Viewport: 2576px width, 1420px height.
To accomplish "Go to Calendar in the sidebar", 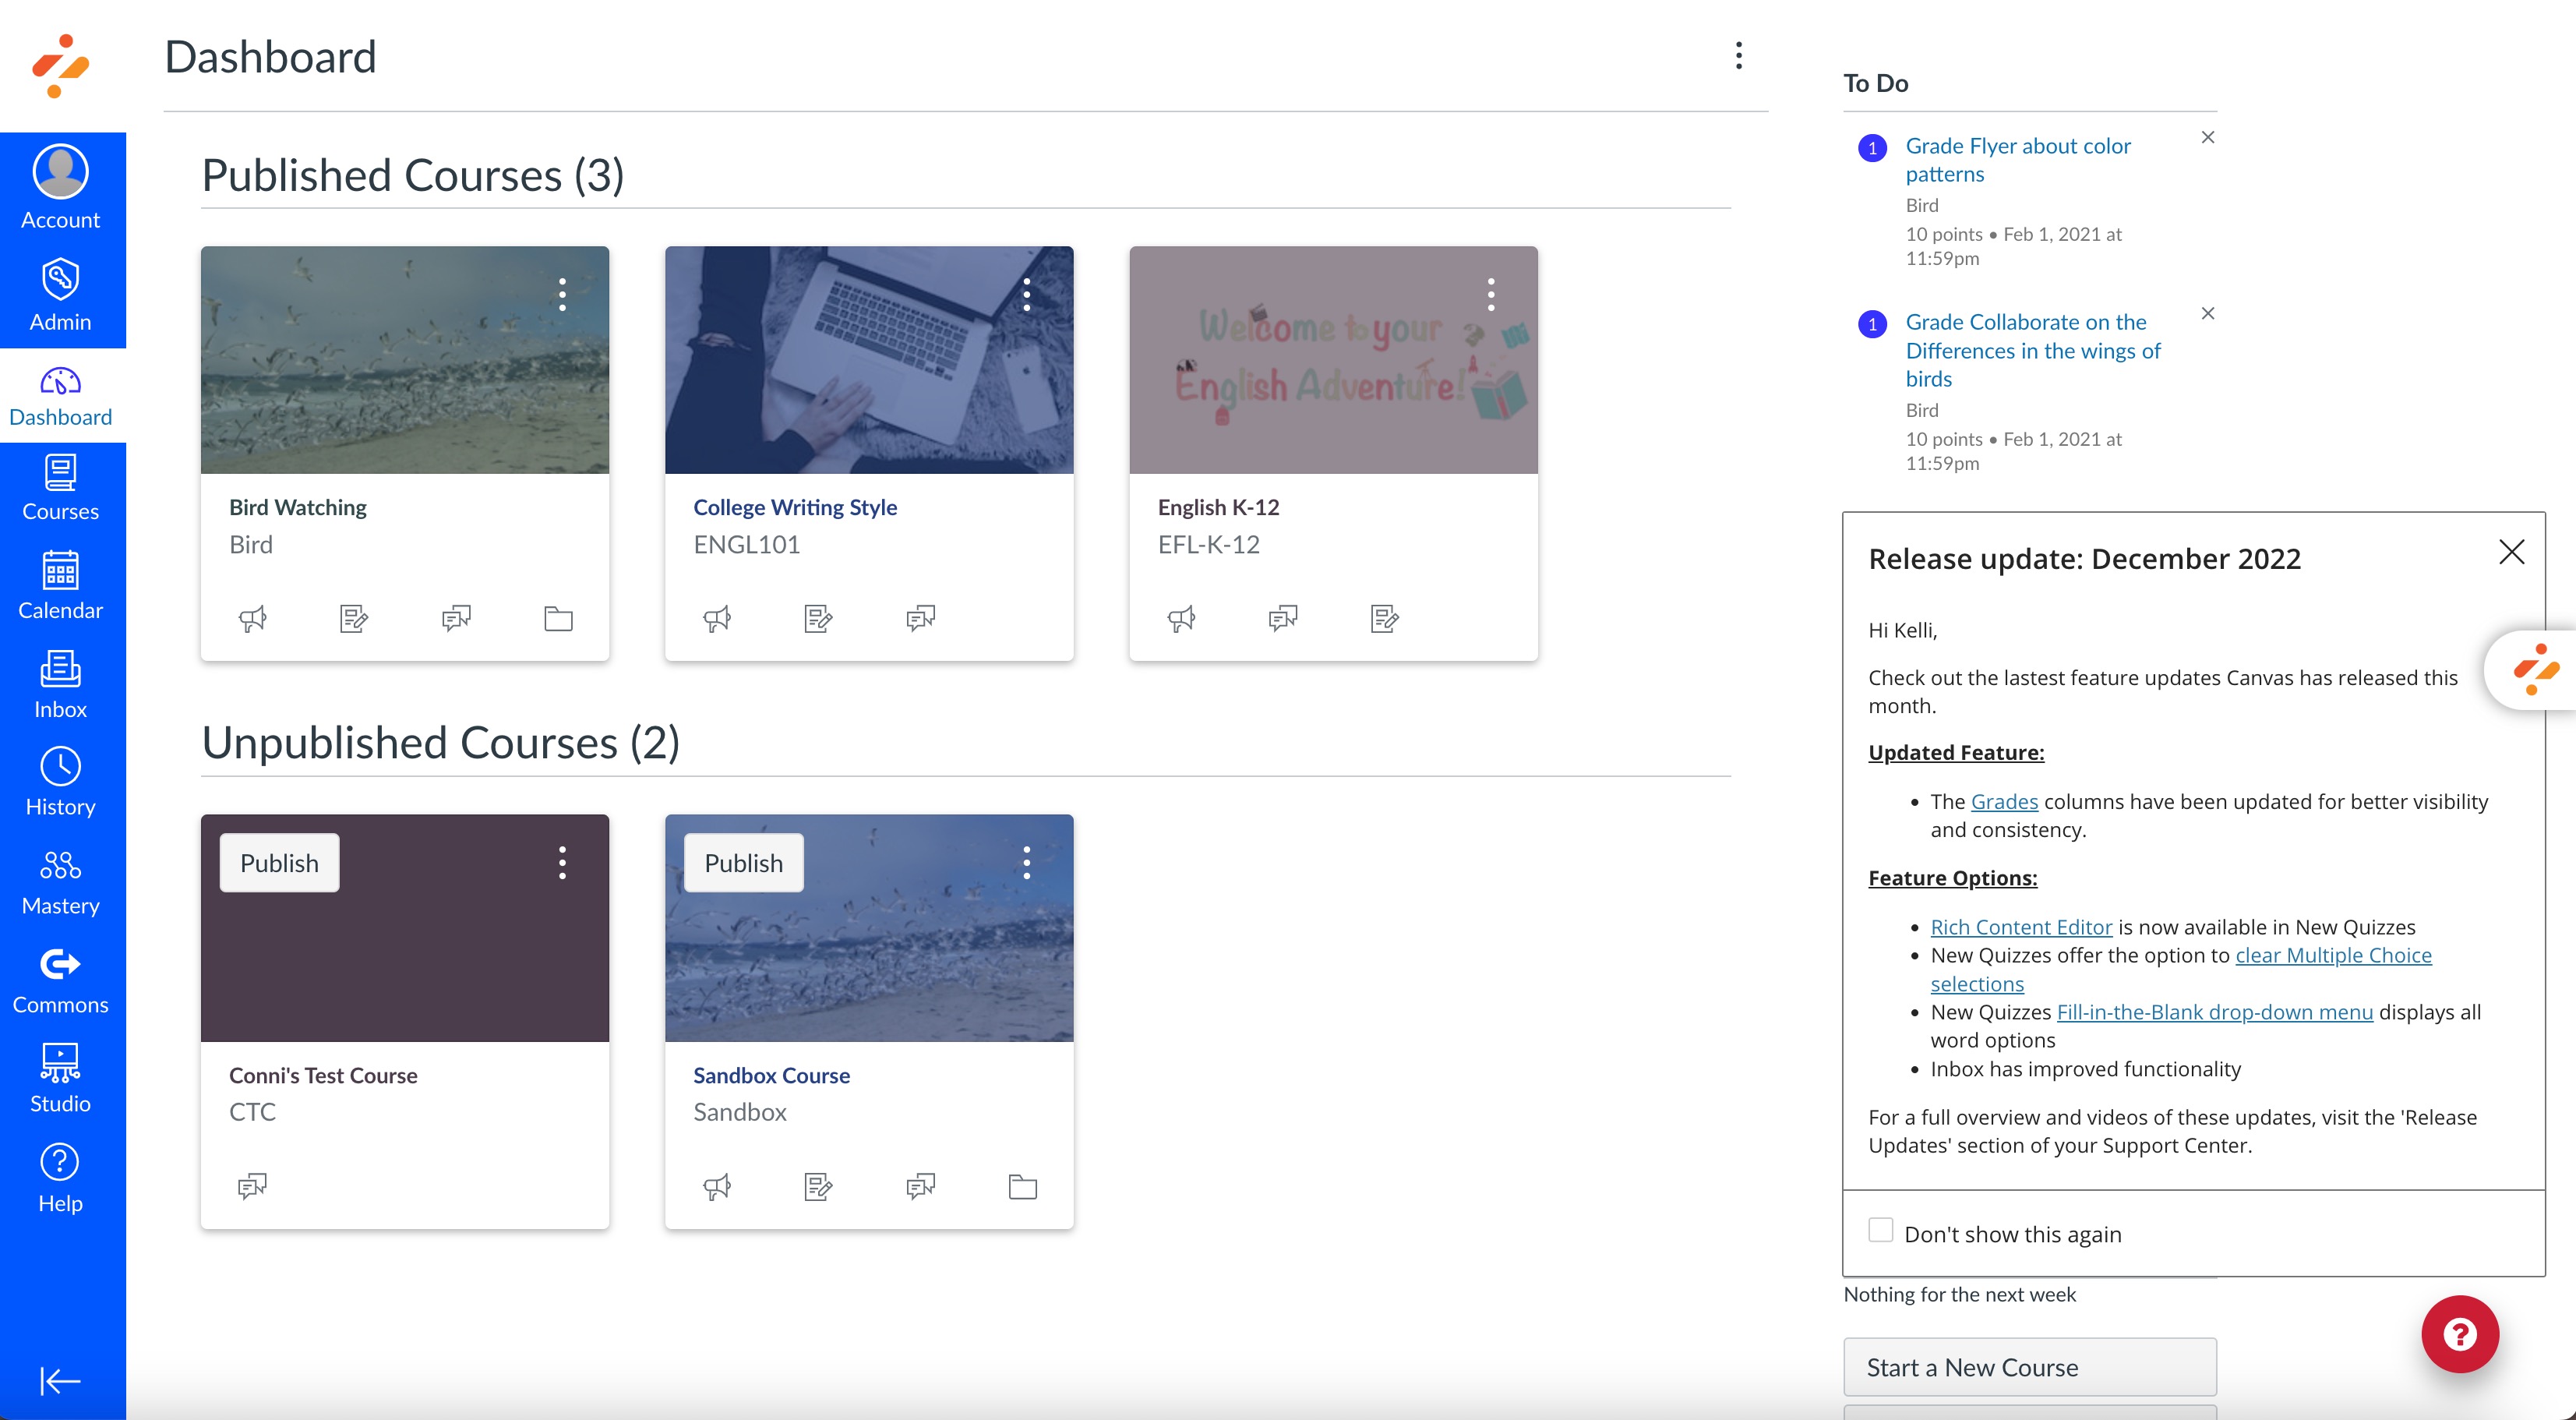I will (60, 585).
